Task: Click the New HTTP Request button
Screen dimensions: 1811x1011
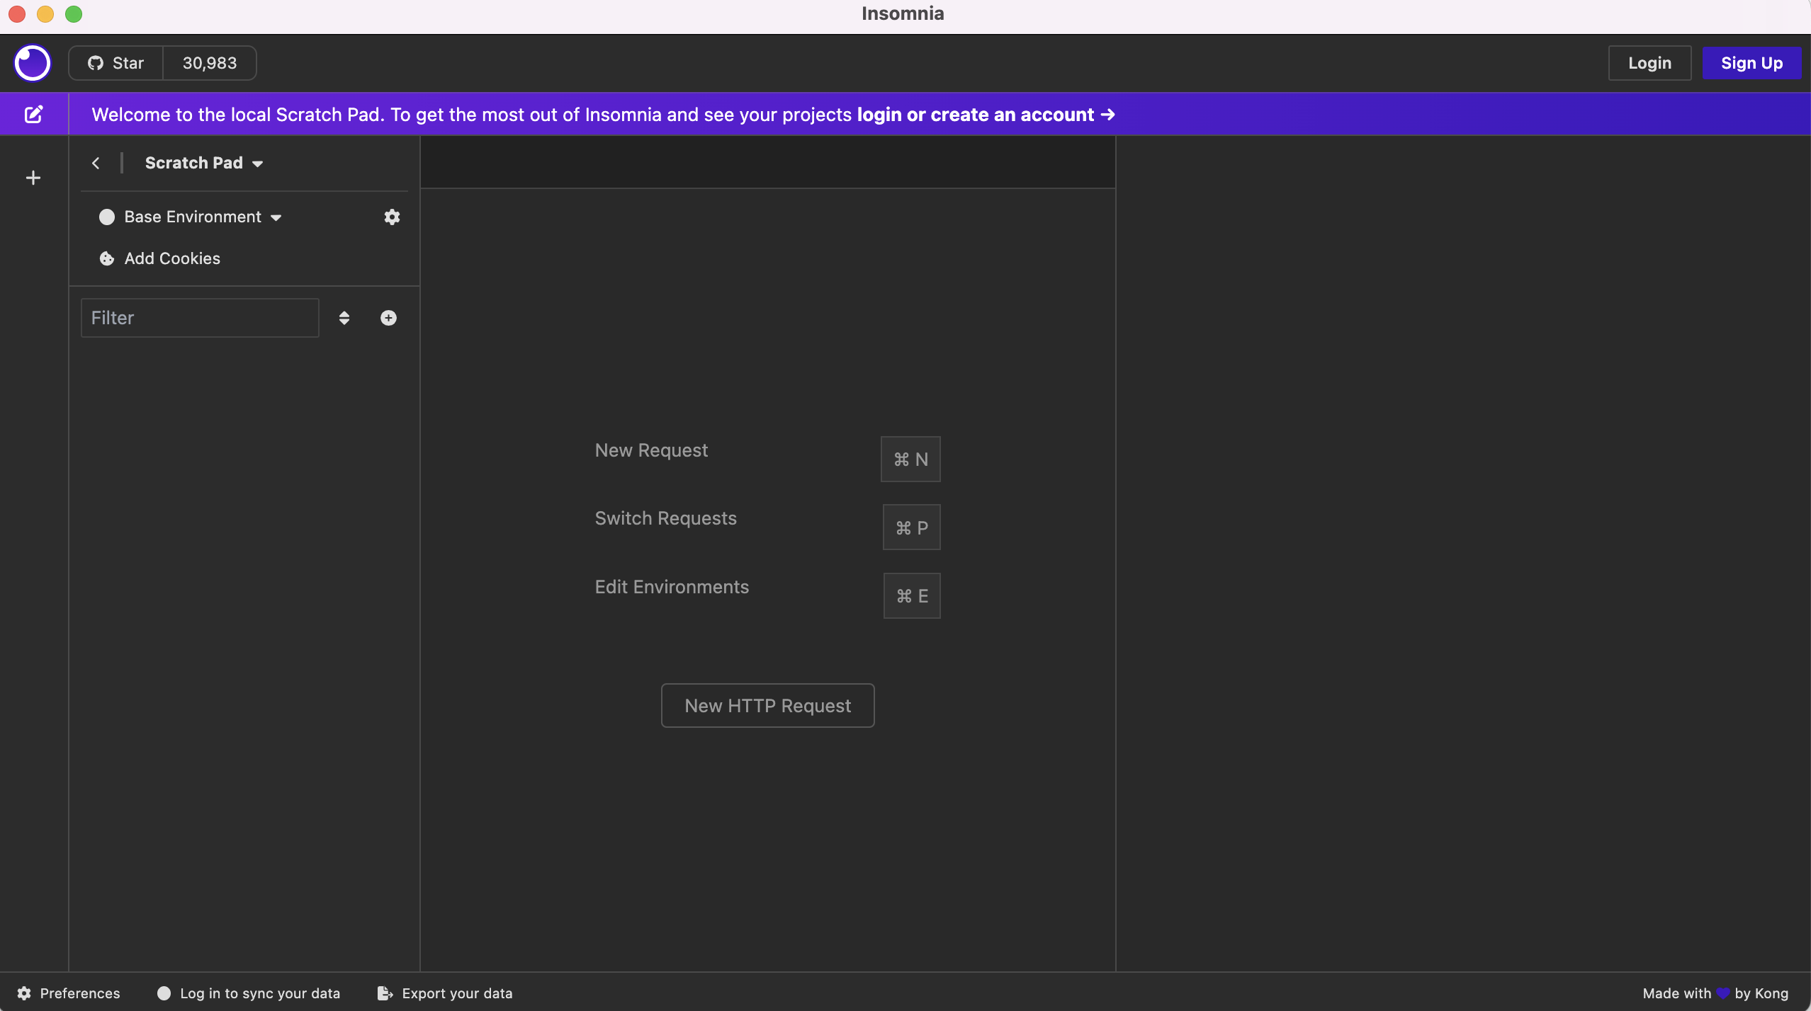Action: coord(767,704)
